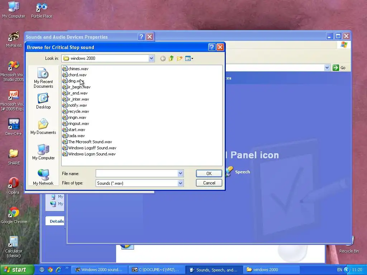The height and width of the screenshot is (275, 367).
Task: Select start.wav file
Action: pyautogui.click(x=74, y=130)
